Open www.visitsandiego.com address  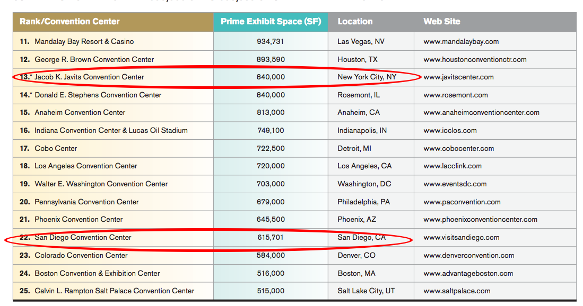click(x=461, y=237)
